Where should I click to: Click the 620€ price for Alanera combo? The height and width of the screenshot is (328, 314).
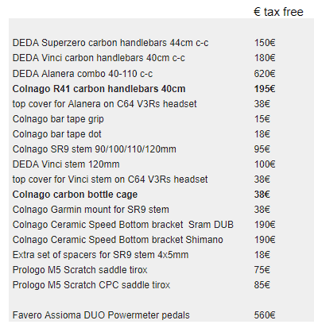coord(265,74)
